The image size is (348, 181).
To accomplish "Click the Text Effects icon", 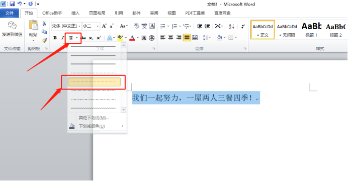I will tap(110, 38).
